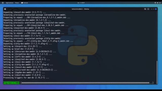Click the terminal window title text
The image size is (162, 91).
click(x=80, y=9)
